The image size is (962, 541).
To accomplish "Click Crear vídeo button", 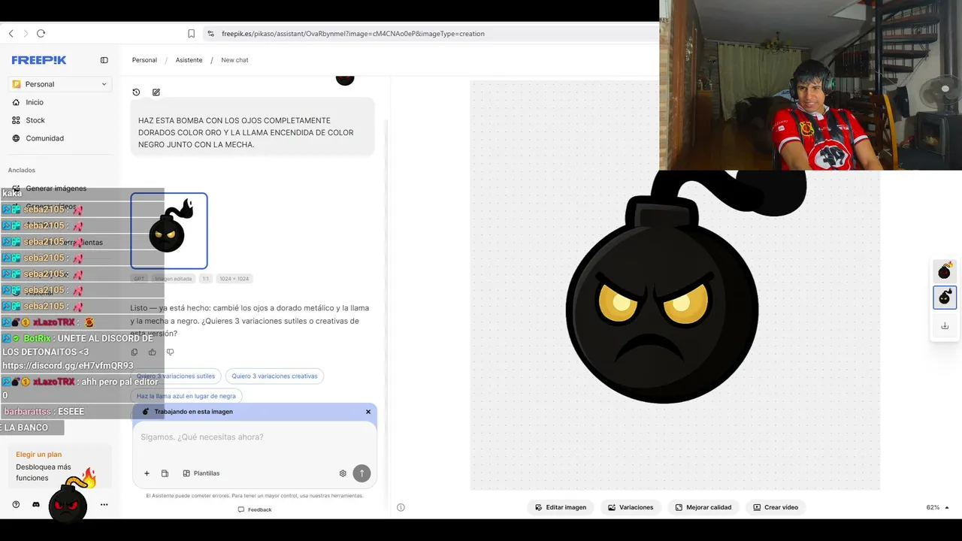I will pyautogui.click(x=776, y=507).
